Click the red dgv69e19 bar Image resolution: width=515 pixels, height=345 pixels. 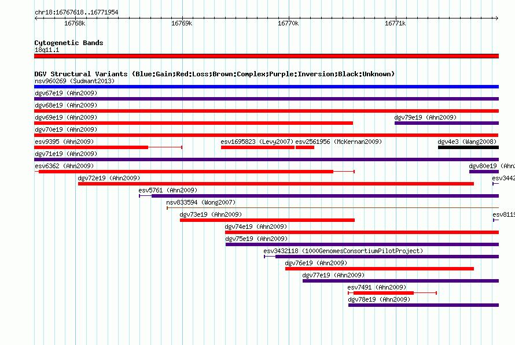193,123
